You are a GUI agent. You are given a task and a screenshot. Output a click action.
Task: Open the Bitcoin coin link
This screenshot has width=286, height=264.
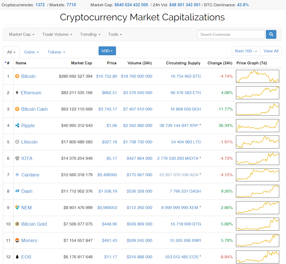[x=28, y=76]
